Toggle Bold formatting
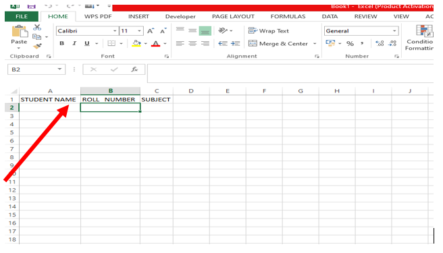443x253 pixels. pyautogui.click(x=62, y=43)
